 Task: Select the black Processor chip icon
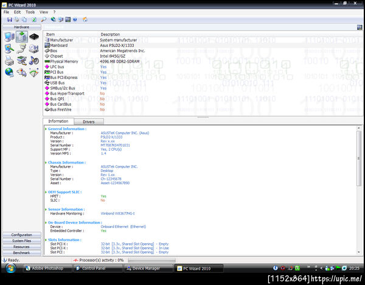tap(34, 36)
